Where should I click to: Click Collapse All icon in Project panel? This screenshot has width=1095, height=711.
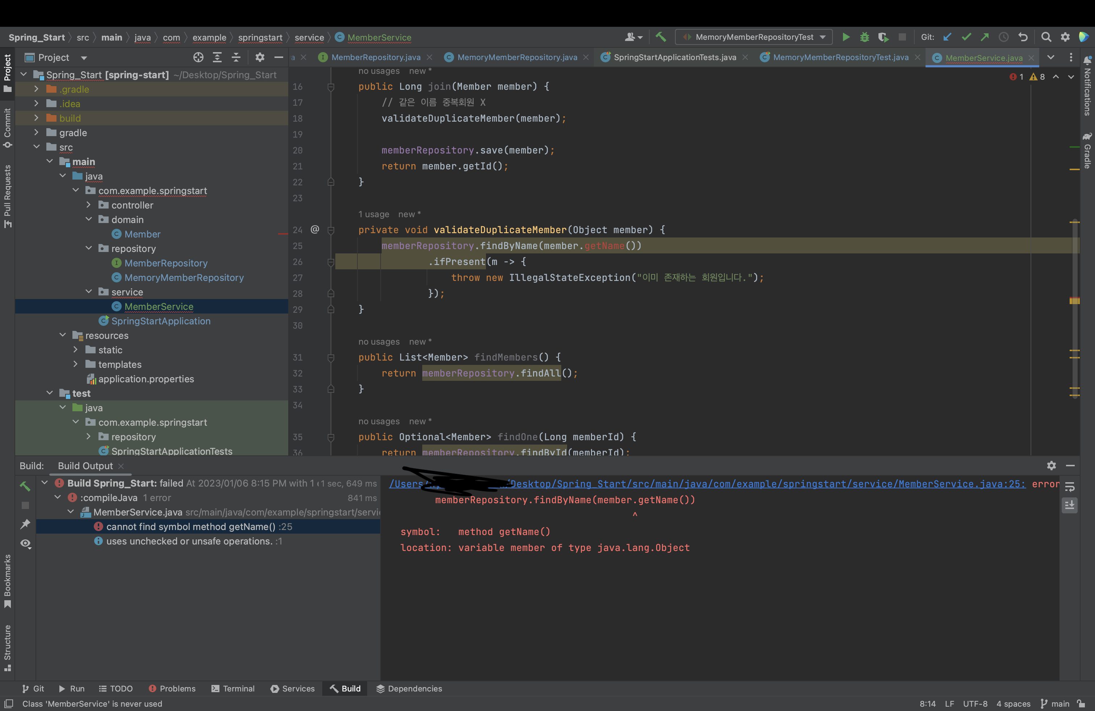coord(236,58)
